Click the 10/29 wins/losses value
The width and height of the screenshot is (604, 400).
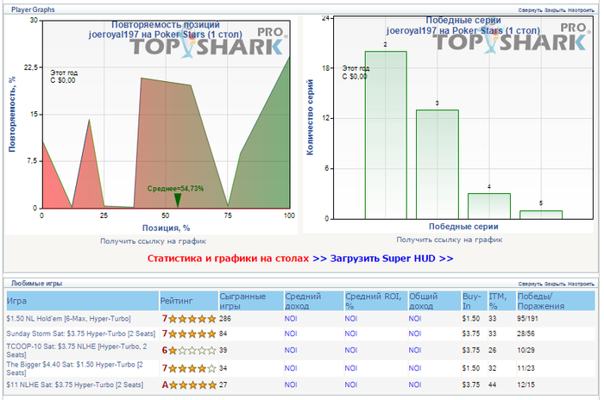pos(525,350)
